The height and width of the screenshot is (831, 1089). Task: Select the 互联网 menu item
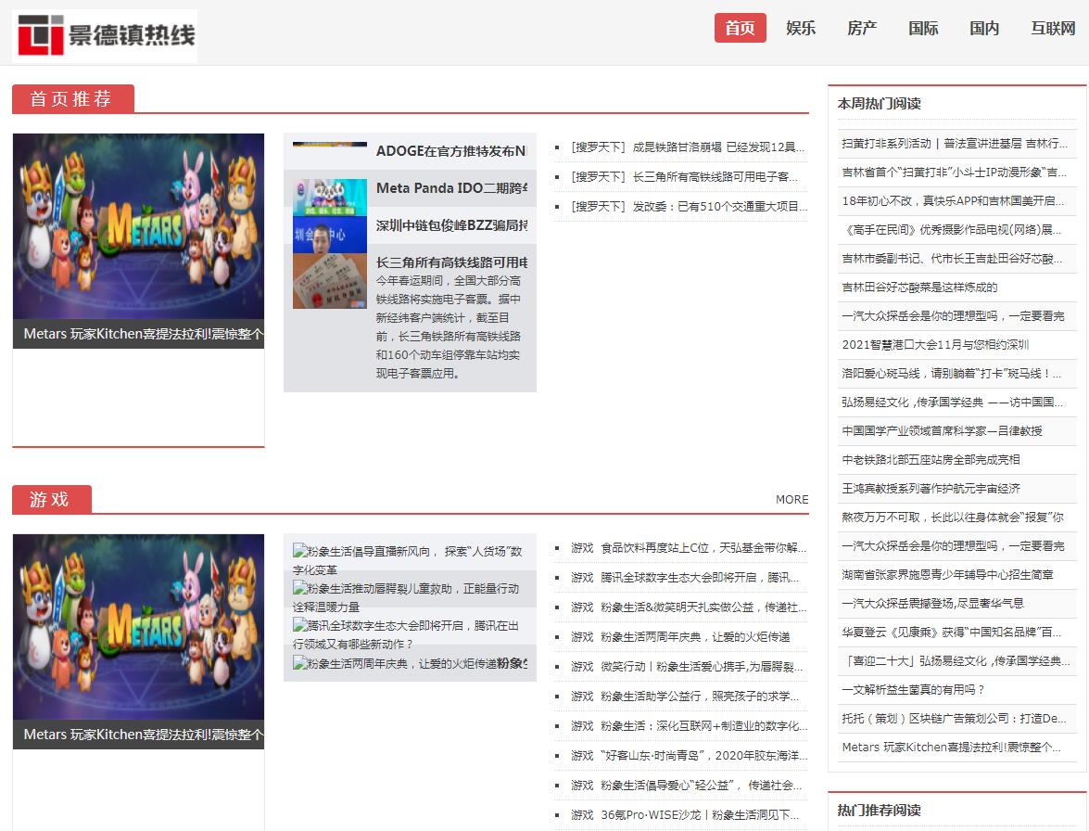(x=1053, y=29)
